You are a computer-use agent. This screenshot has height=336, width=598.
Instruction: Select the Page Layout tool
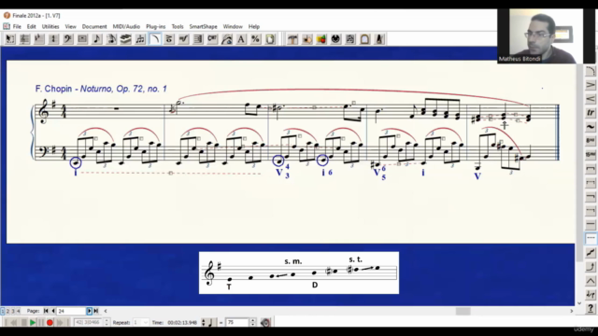coord(270,39)
